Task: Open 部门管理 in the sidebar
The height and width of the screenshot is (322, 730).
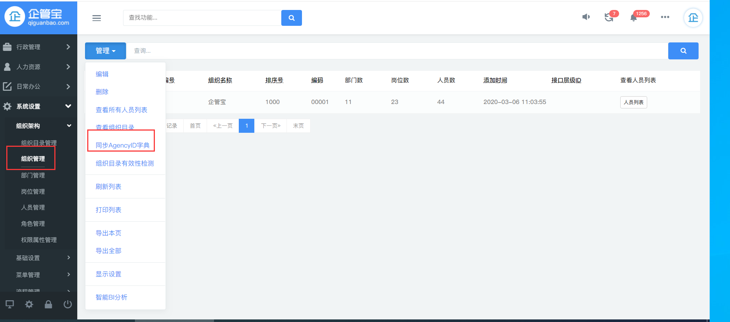Action: coord(33,175)
